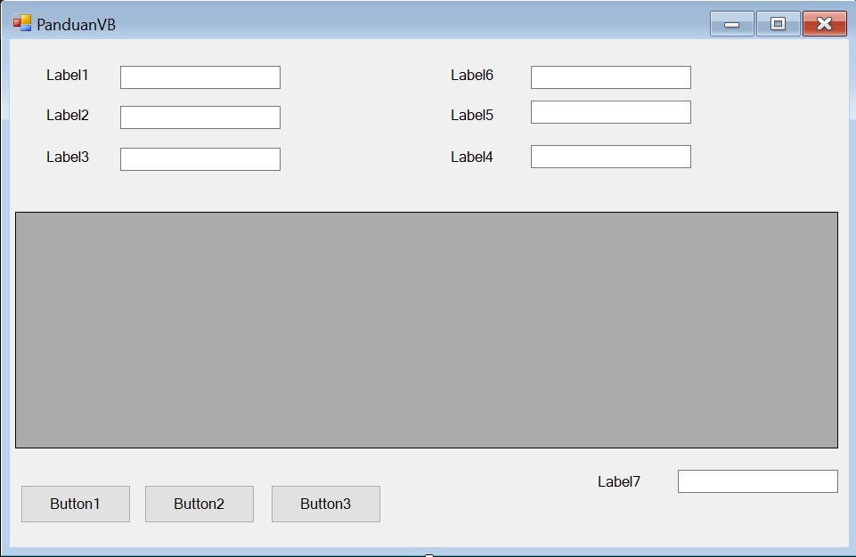The image size is (856, 557).
Task: Click the Label2 text
Action: pyautogui.click(x=66, y=115)
